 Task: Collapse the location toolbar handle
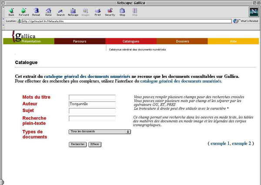tap(3, 20)
